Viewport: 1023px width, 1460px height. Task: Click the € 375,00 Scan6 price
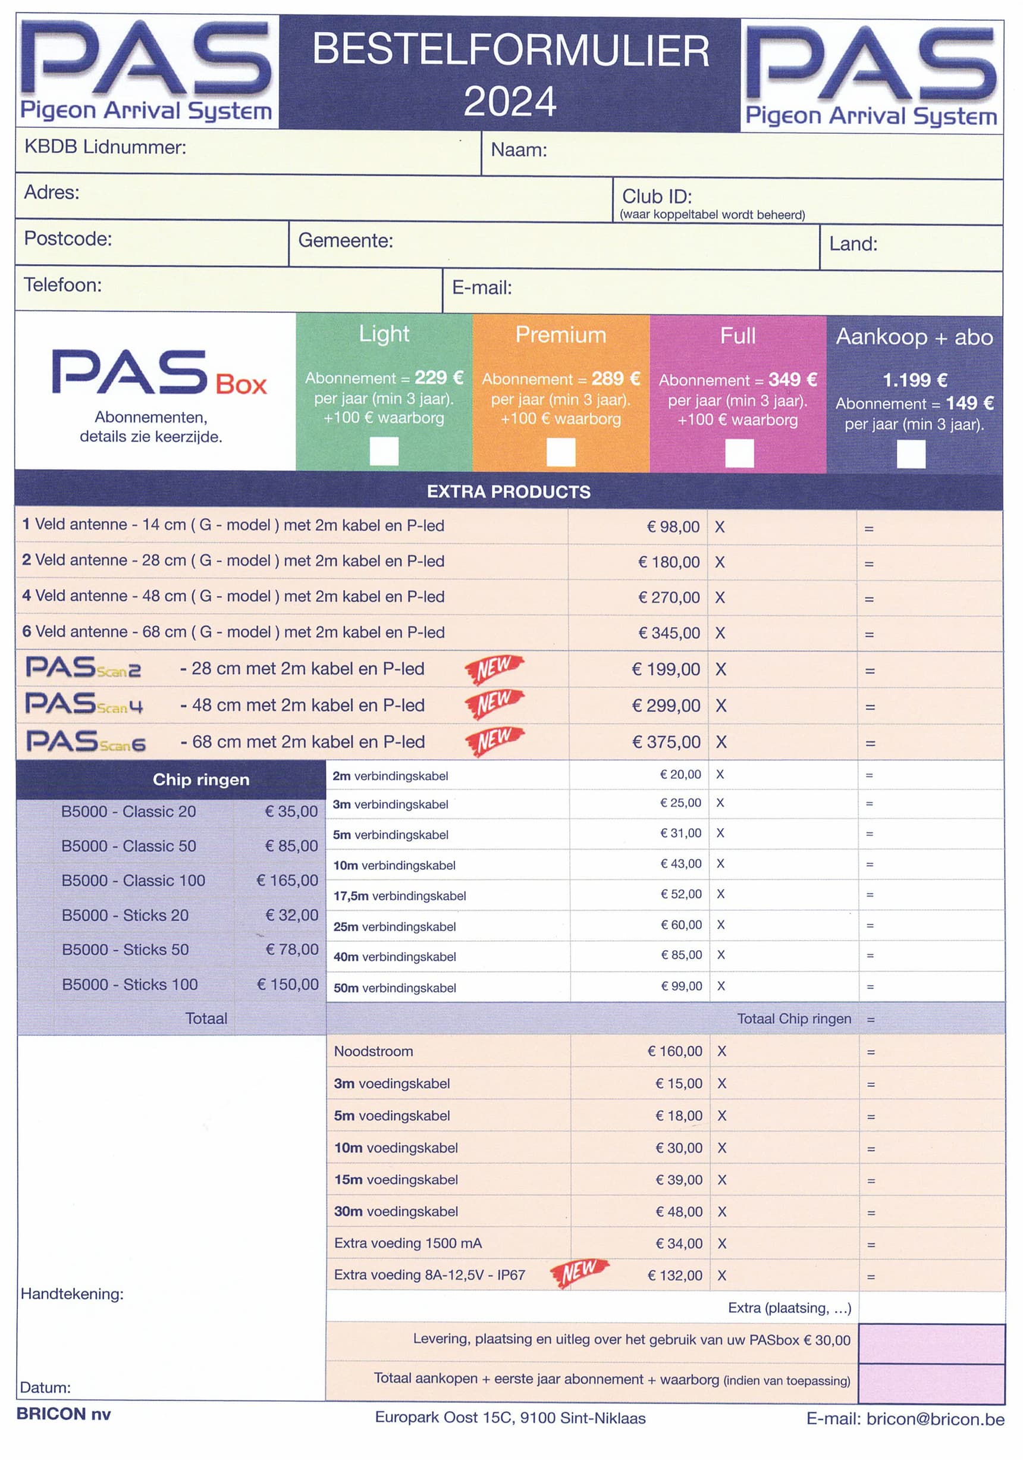[666, 742]
